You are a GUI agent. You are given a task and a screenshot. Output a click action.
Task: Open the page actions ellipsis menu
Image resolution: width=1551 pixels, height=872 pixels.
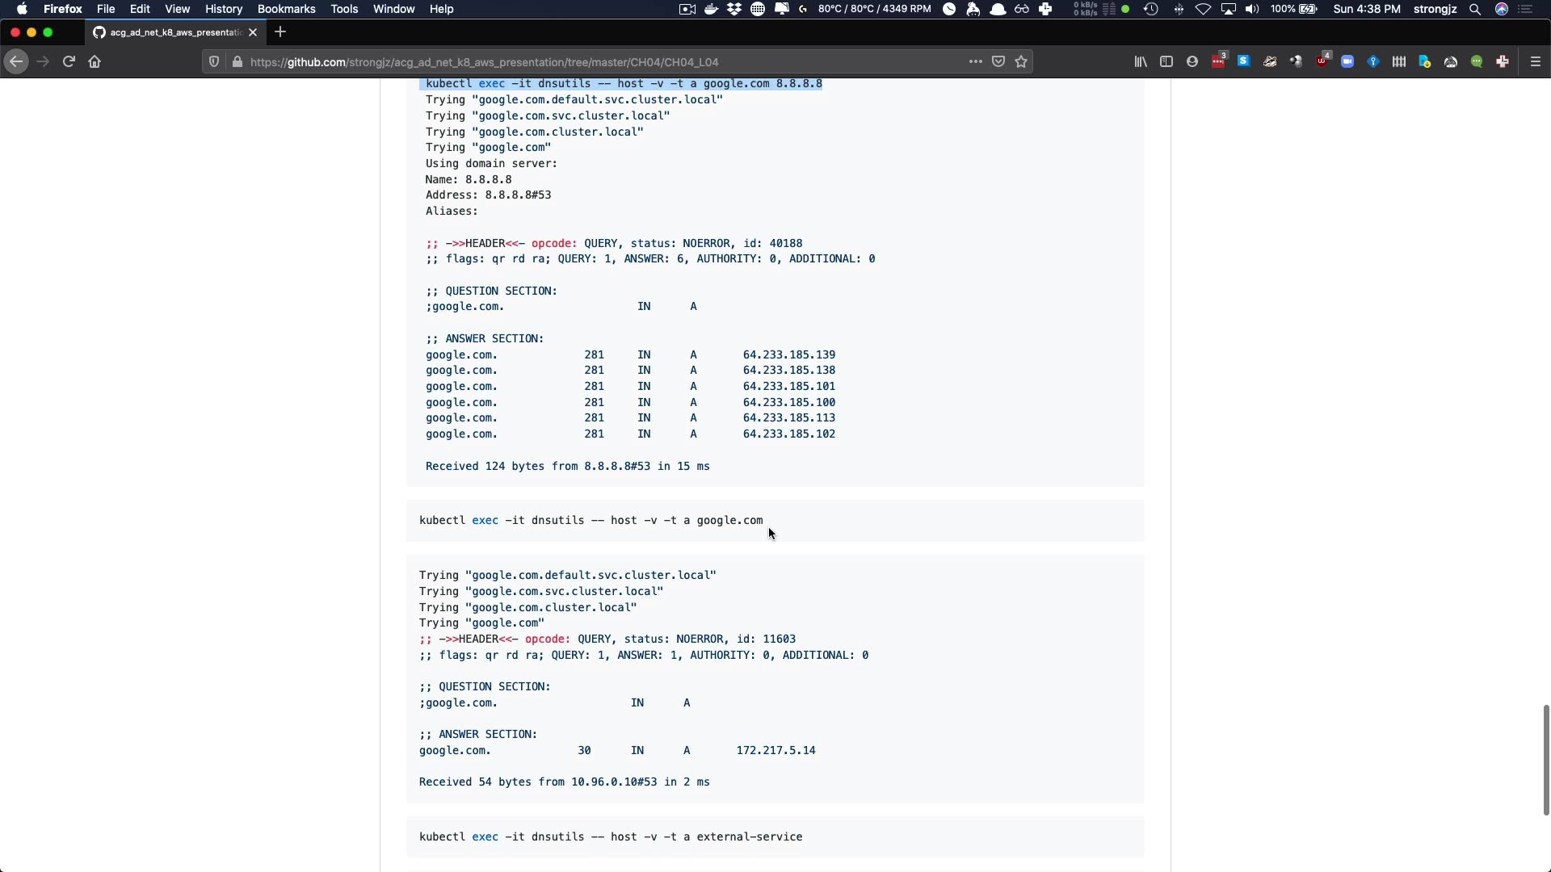click(976, 61)
